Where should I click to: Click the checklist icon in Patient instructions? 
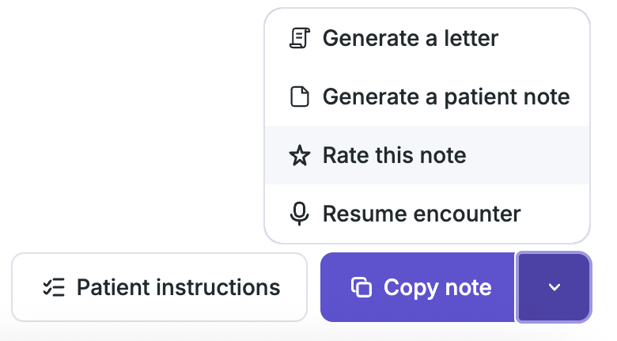pyautogui.click(x=54, y=287)
